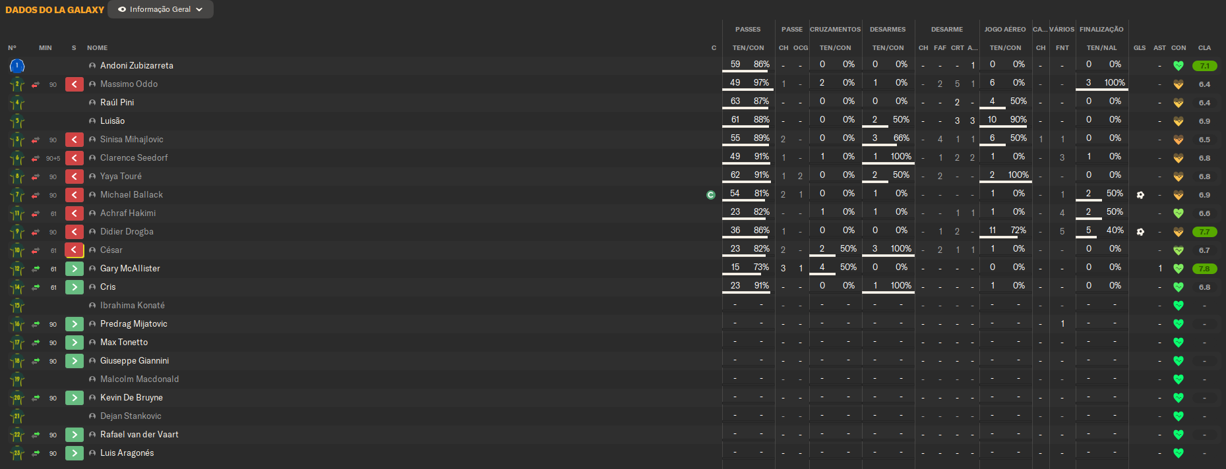Click the green substituted-on arrow for Cris

coord(75,287)
